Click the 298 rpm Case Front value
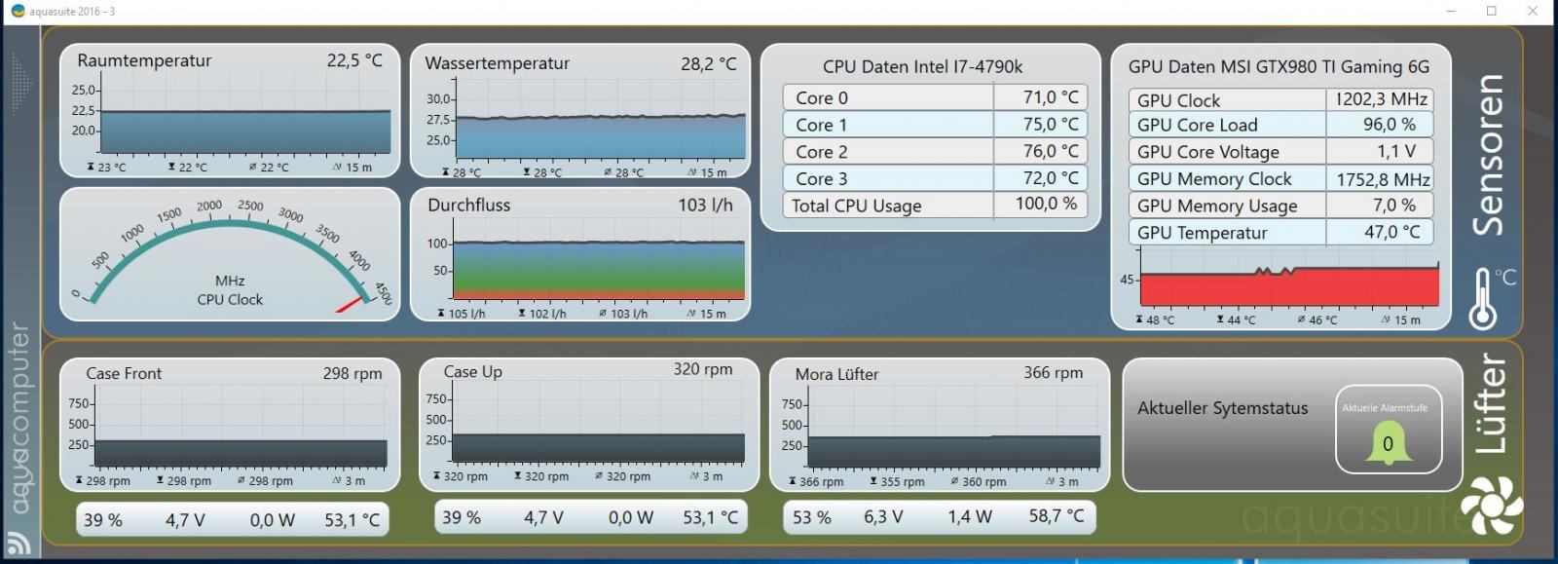 point(352,373)
